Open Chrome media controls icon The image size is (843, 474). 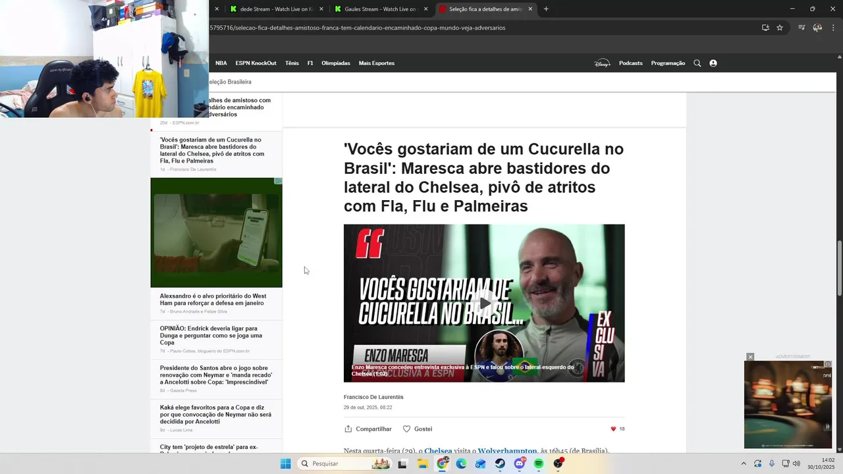tap(802, 28)
